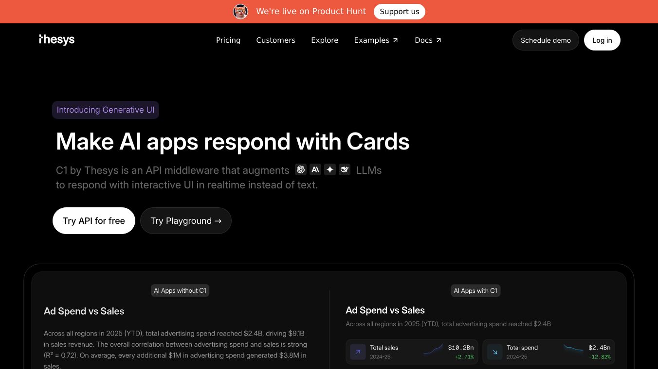Click the right Ad Spend vs Sales heading

[x=385, y=310]
